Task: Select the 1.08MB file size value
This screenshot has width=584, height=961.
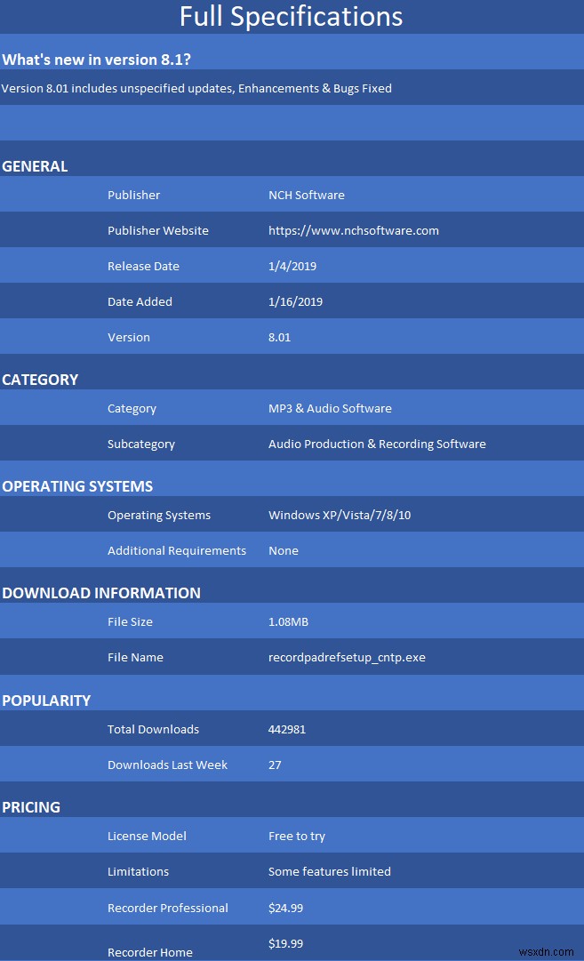Action: point(288,621)
